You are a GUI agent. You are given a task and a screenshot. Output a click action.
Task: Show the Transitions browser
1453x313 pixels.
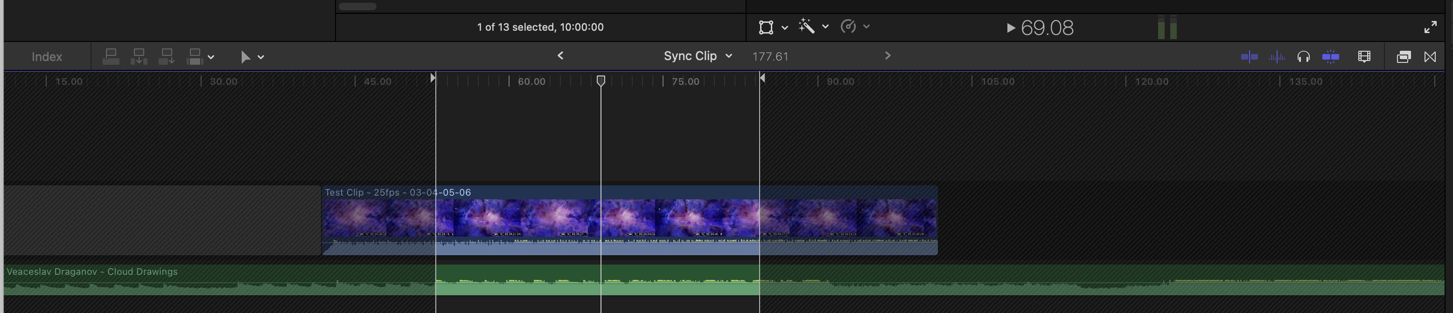[1430, 57]
